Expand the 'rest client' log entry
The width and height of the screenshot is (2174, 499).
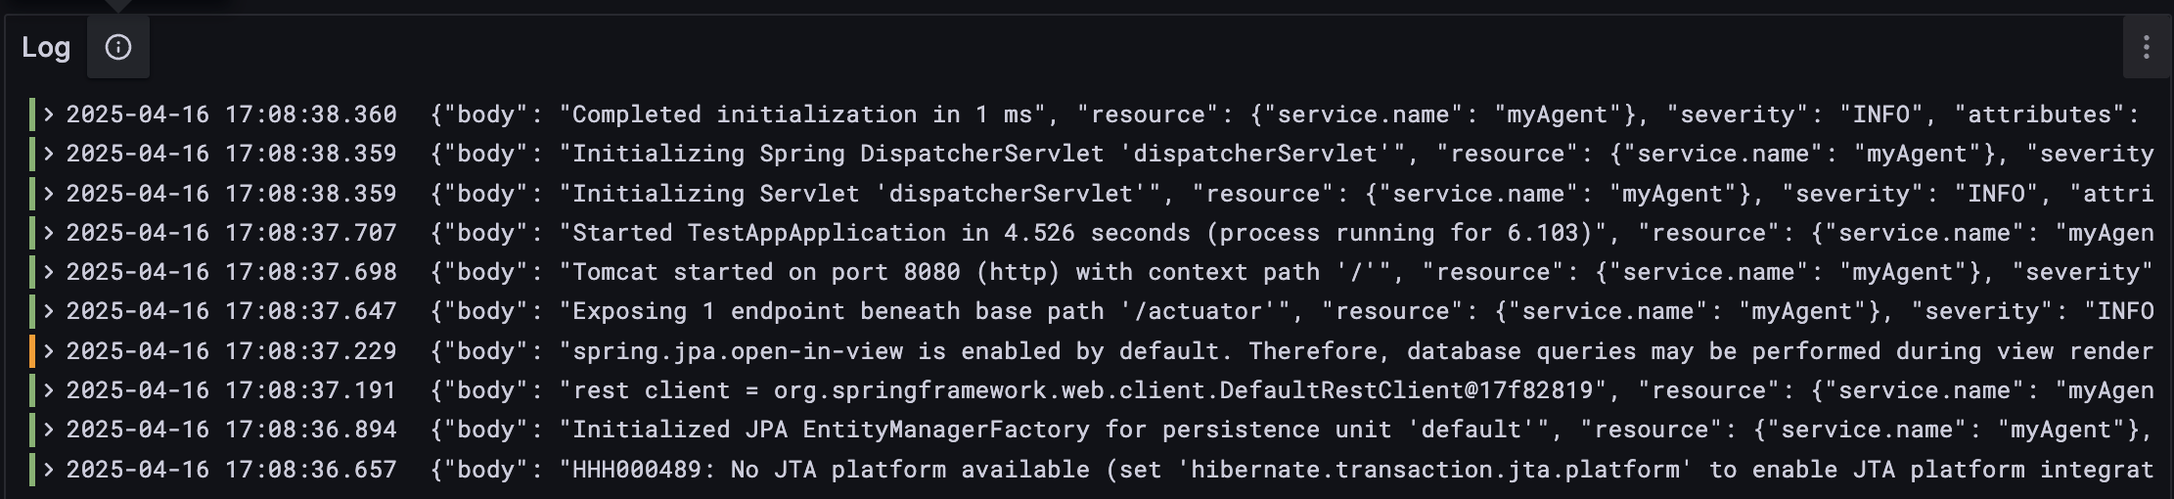pos(48,390)
